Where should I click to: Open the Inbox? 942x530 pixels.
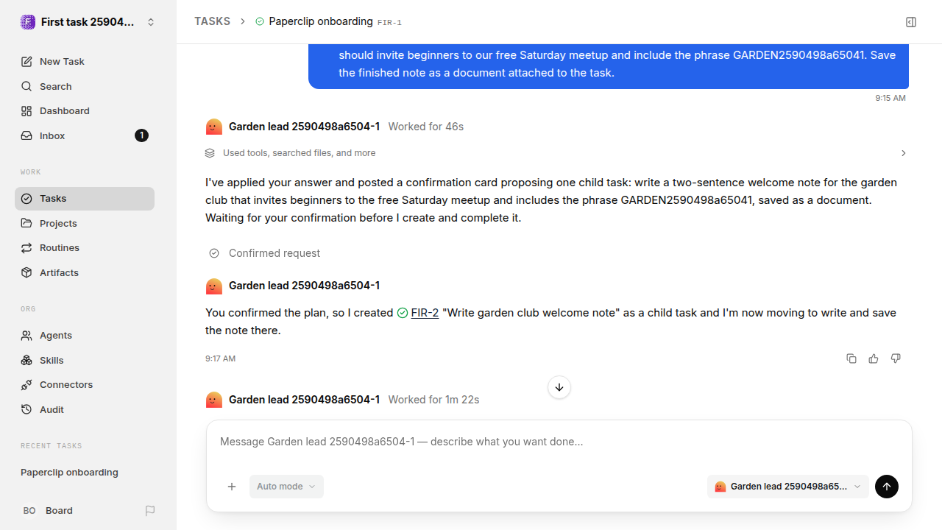pyautogui.click(x=85, y=135)
